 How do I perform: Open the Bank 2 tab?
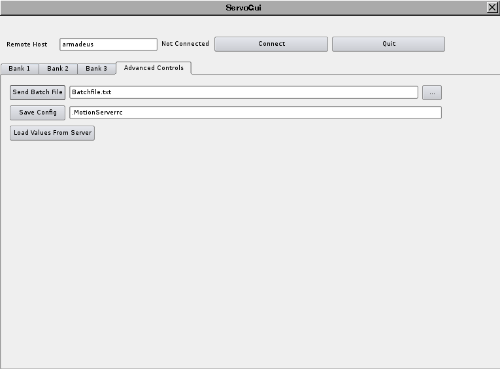click(x=58, y=69)
